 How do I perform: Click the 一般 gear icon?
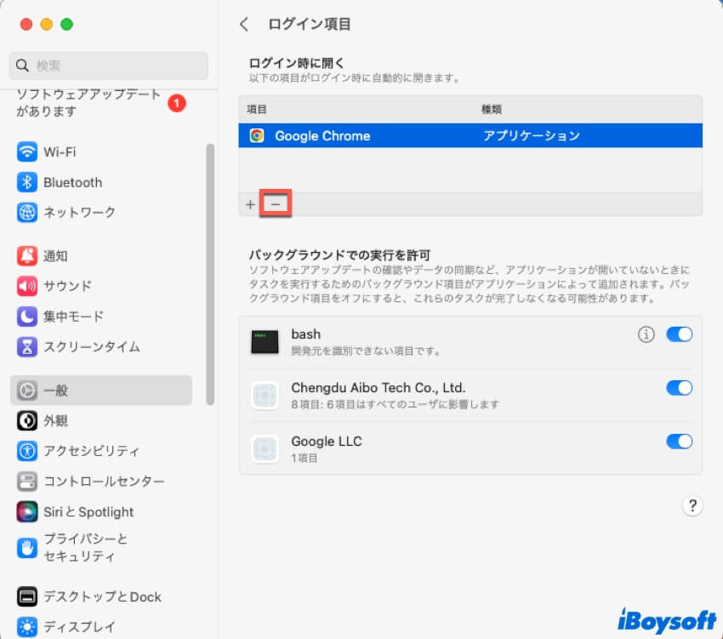26,391
